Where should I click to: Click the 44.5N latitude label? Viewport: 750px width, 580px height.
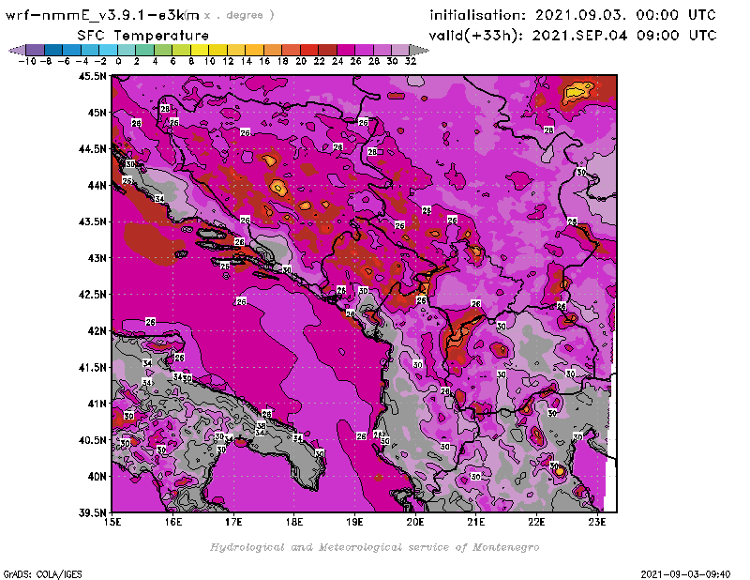click(x=92, y=149)
